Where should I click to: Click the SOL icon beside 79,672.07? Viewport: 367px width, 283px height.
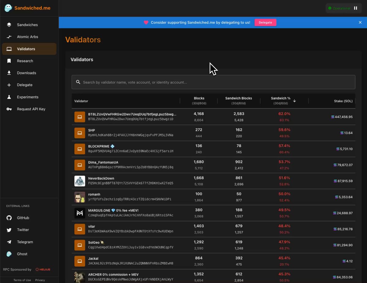point(335,165)
